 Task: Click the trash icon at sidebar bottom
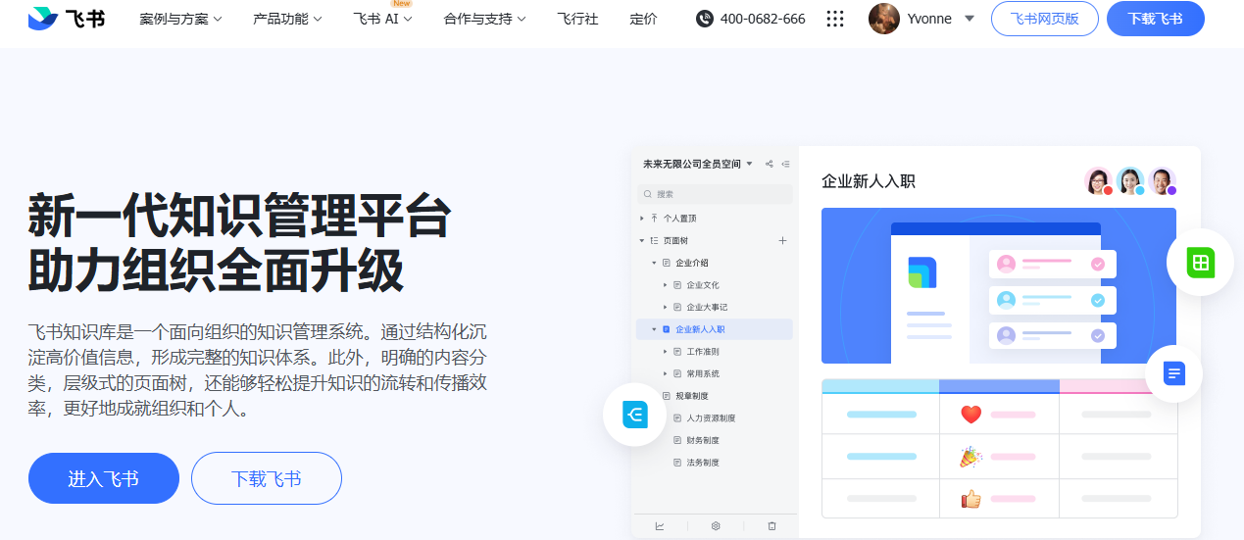[771, 526]
